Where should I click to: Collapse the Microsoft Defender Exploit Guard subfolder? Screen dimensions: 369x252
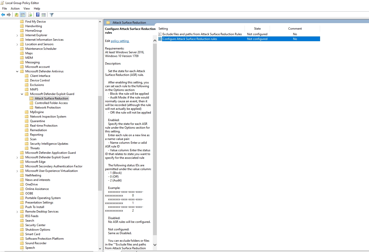pyautogui.click(x=22, y=94)
